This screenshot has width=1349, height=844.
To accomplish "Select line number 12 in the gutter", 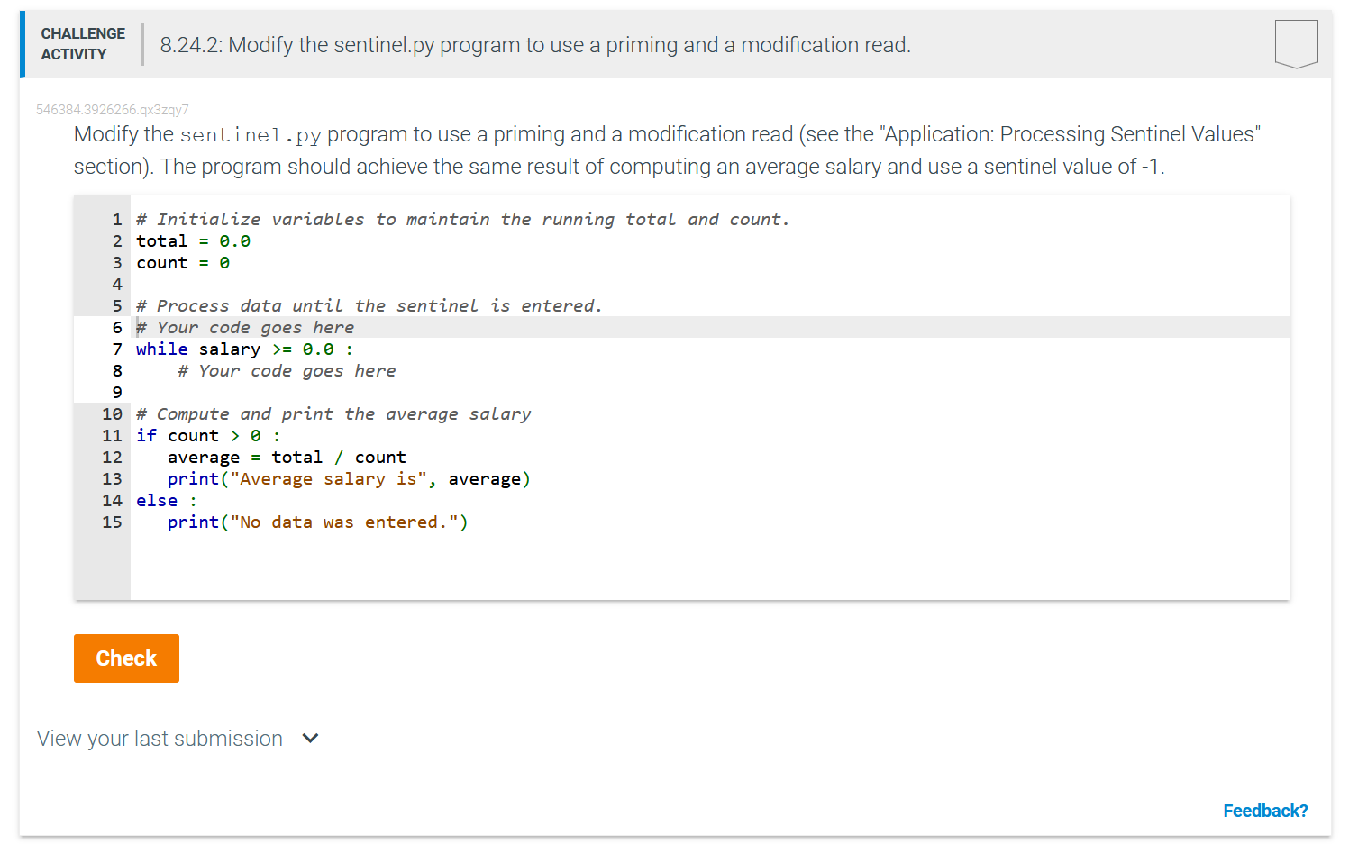I will pyautogui.click(x=112, y=457).
